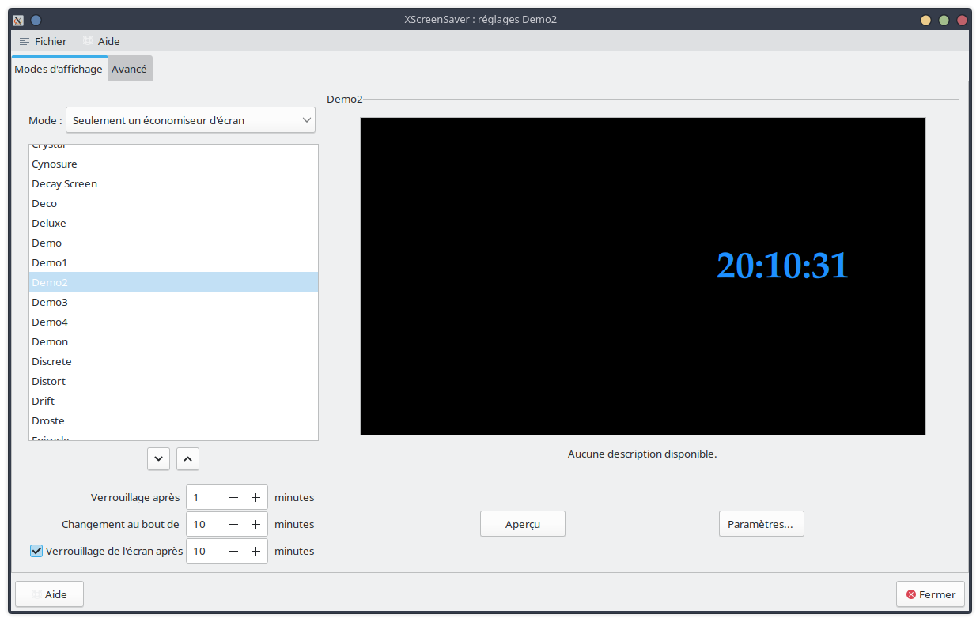Disable the Verrouillage de l'écran après checkbox
This screenshot has height=622, width=980.
click(x=36, y=551)
